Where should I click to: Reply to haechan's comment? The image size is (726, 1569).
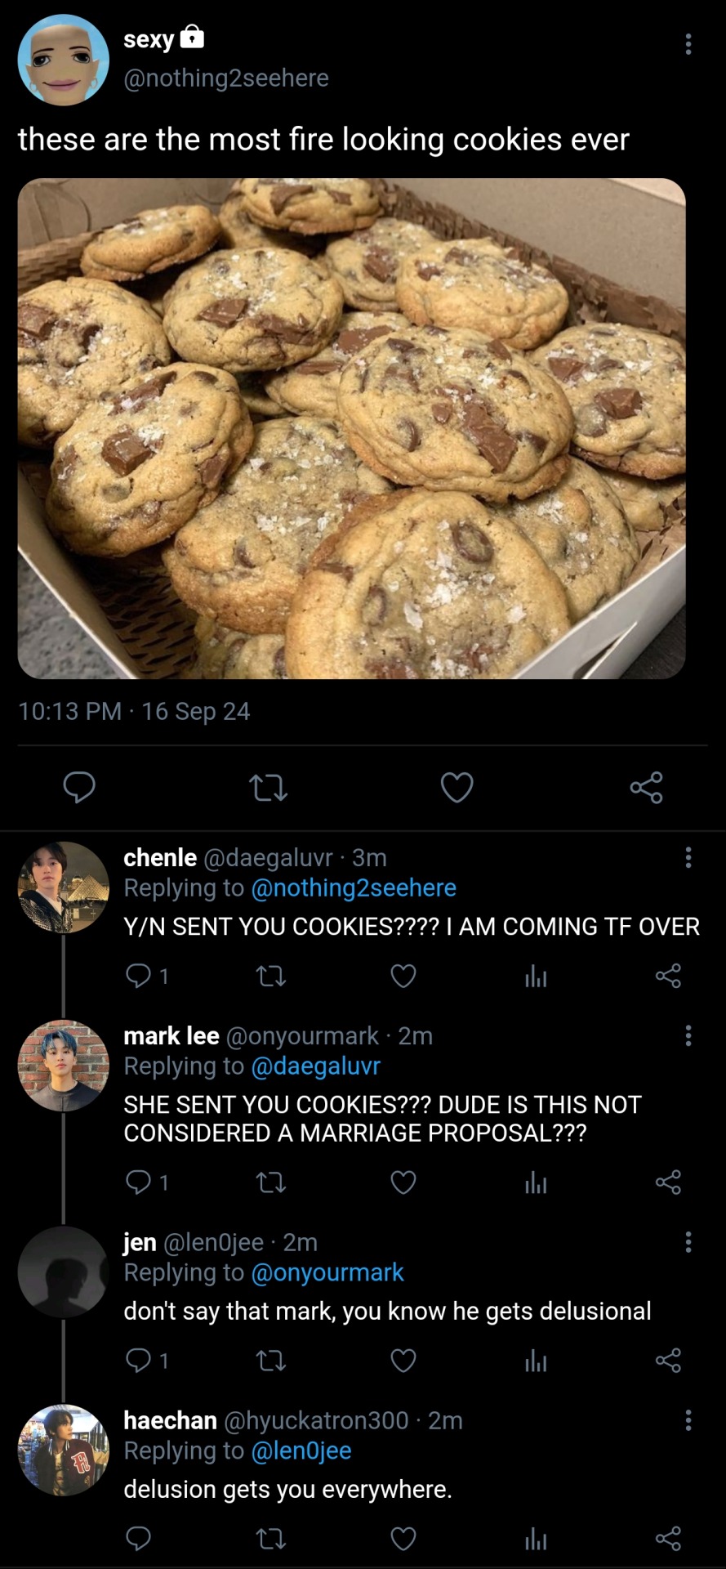139,1539
